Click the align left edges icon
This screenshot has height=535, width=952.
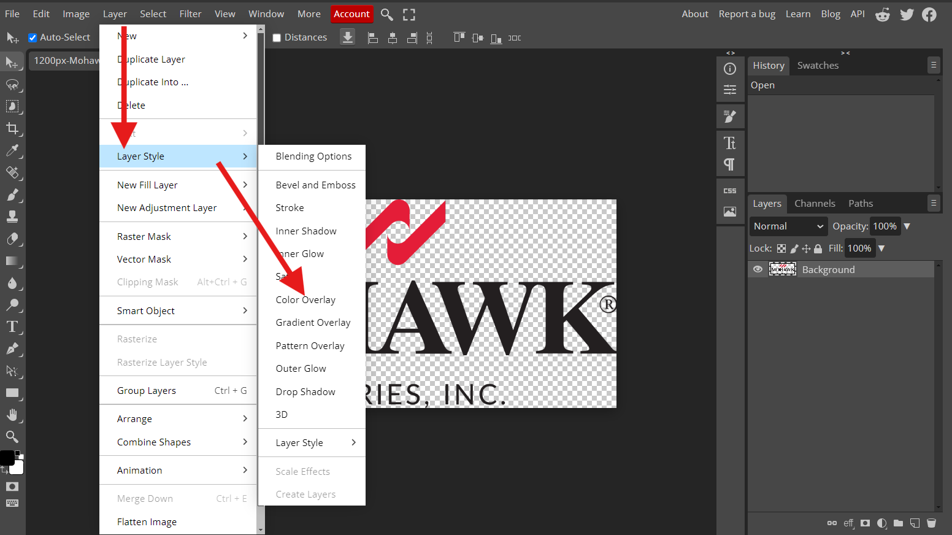(x=372, y=38)
